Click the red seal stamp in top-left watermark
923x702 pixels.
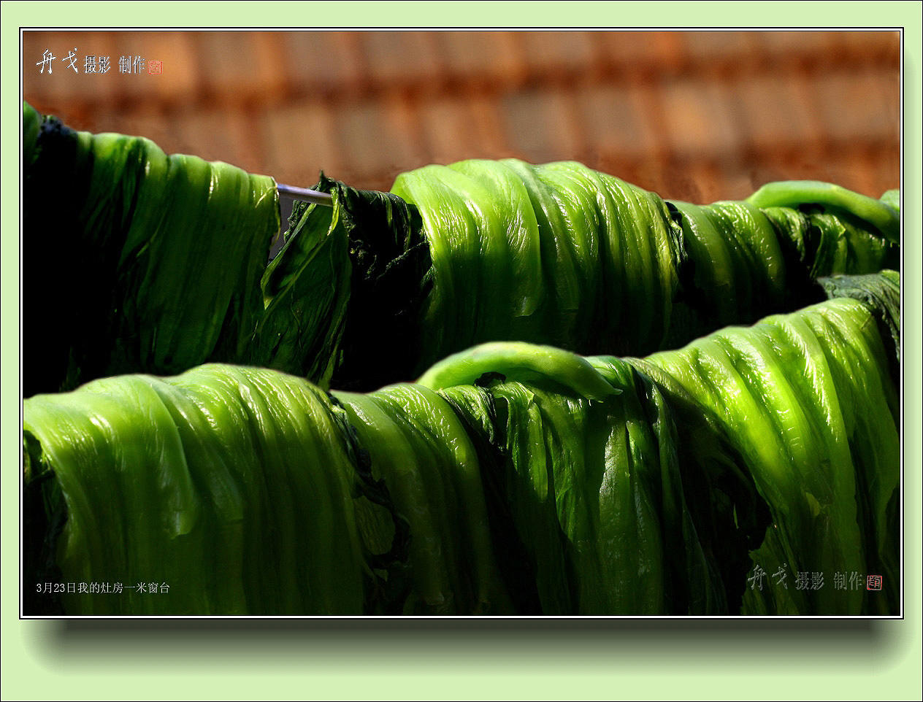(156, 67)
